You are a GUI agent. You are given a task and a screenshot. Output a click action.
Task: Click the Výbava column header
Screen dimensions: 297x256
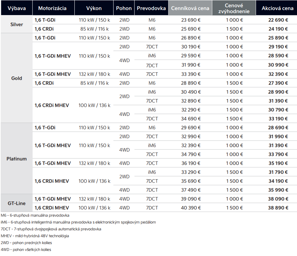coord(16,8)
